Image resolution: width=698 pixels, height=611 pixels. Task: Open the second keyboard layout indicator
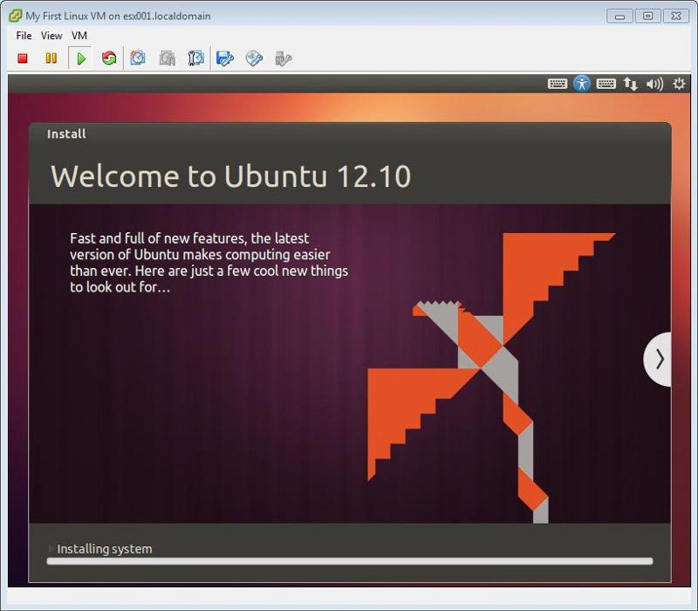606,84
